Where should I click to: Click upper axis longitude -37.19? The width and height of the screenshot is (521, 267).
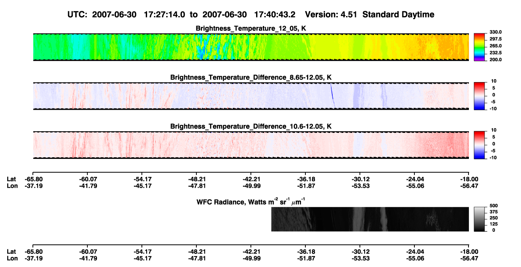33,186
